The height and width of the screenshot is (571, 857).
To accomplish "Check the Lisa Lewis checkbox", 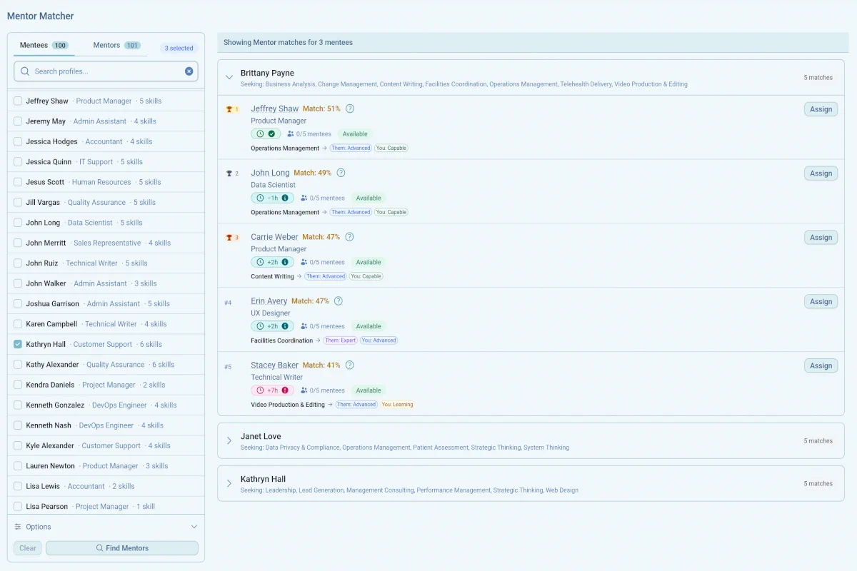I will (x=18, y=486).
